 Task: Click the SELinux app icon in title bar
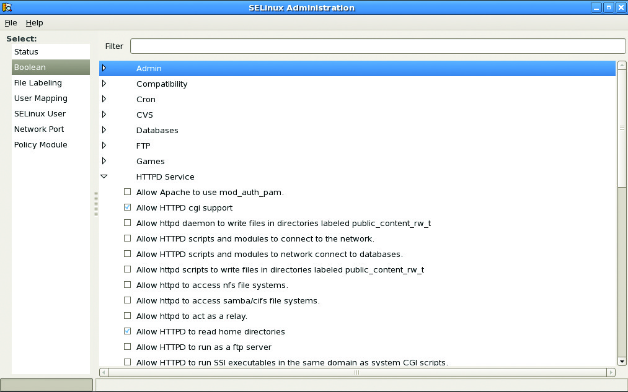(x=7, y=7)
